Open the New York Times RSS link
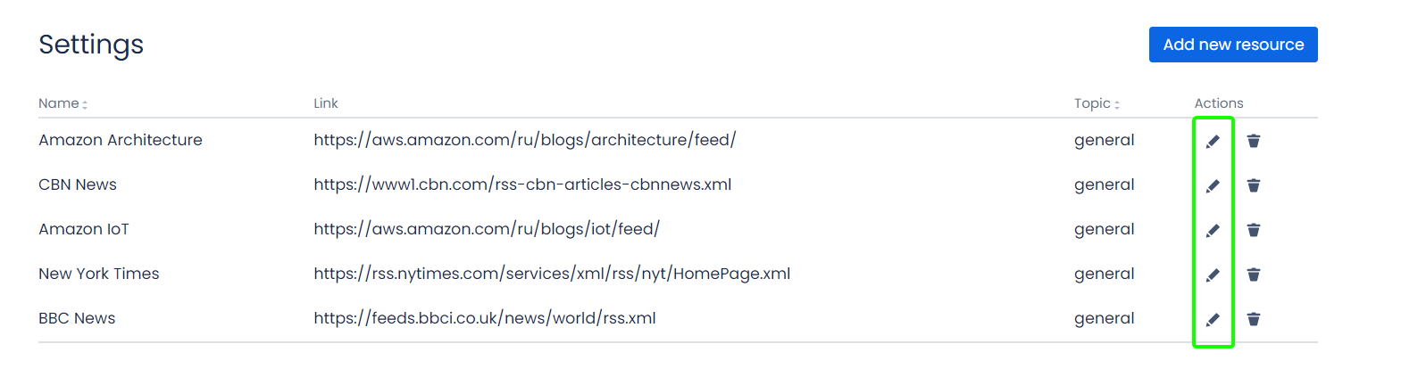 coord(552,274)
